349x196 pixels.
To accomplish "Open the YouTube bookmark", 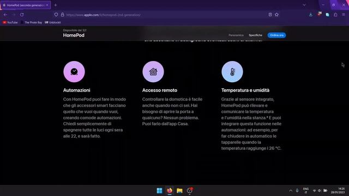I will (x=10, y=22).
